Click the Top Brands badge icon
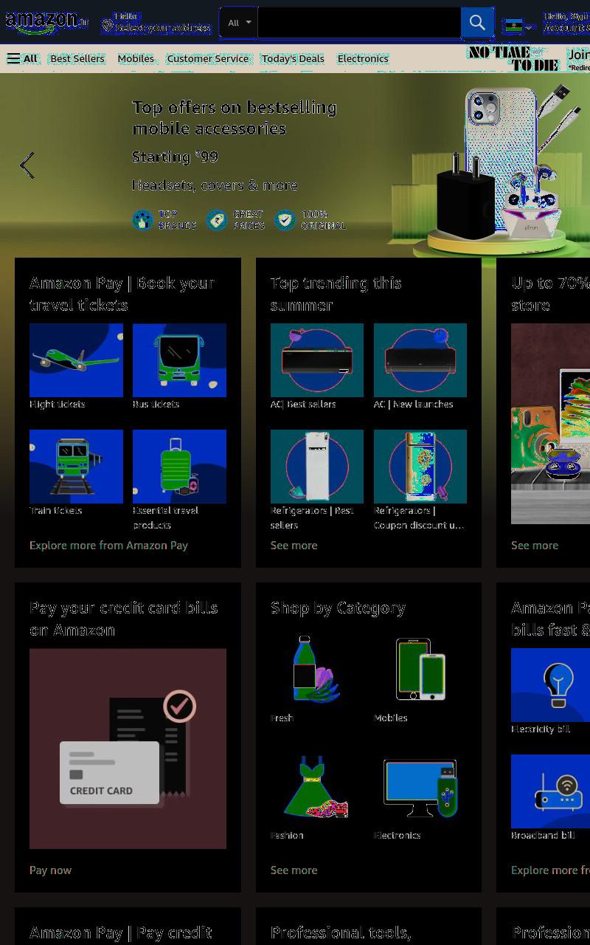Viewport: 590px width, 945px height. tap(142, 220)
